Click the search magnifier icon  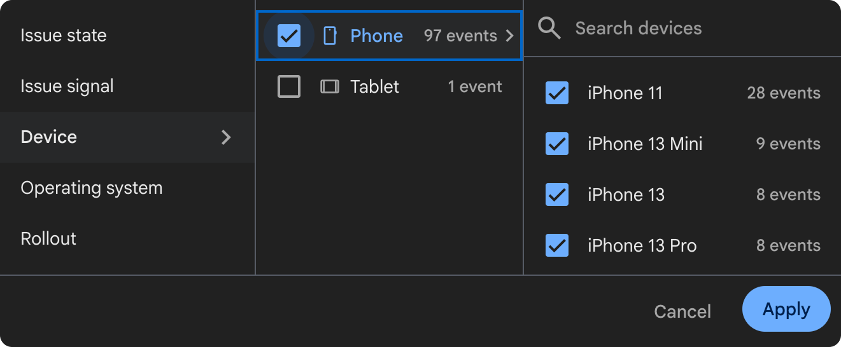click(x=549, y=28)
